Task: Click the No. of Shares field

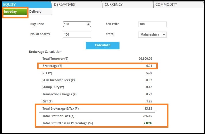Action: click(77, 34)
